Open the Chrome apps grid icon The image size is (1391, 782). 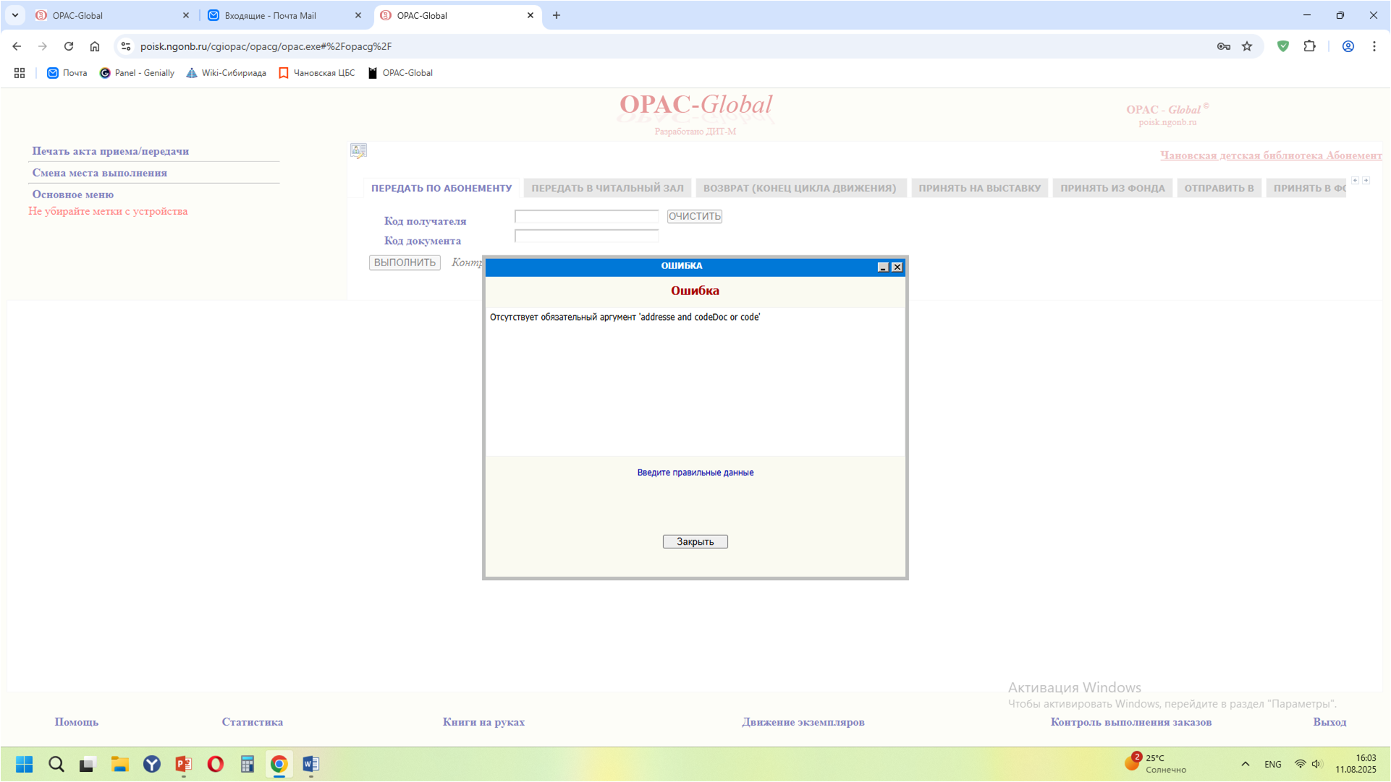click(20, 73)
